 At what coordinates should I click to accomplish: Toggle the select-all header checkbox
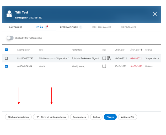[6, 50]
